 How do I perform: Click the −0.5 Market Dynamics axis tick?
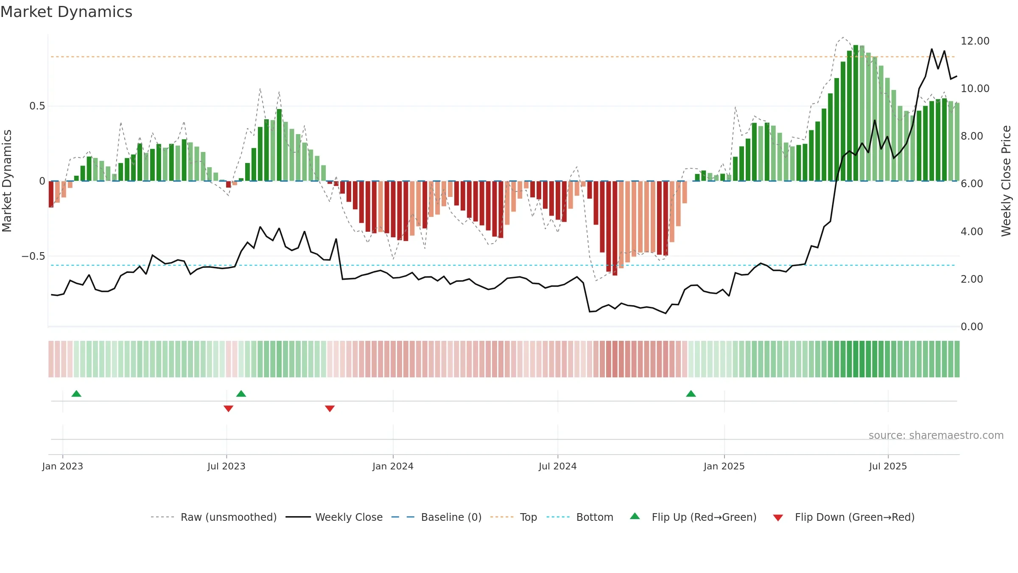click(x=34, y=256)
